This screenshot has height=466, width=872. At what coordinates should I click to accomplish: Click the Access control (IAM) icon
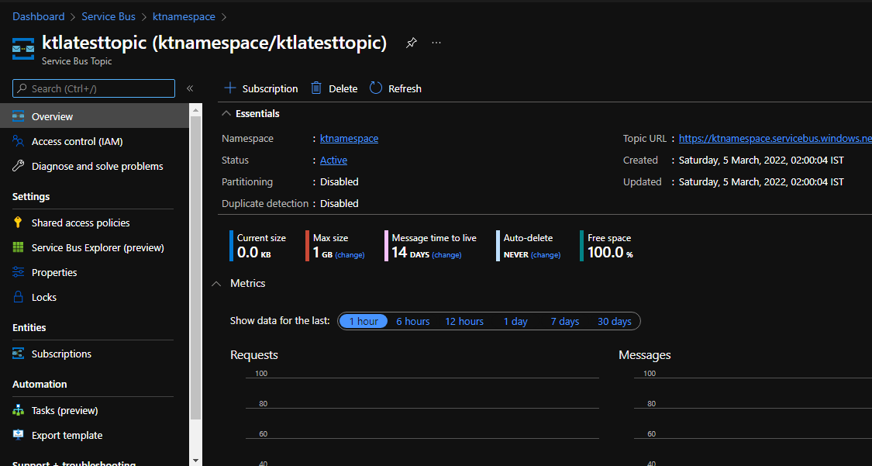[19, 141]
